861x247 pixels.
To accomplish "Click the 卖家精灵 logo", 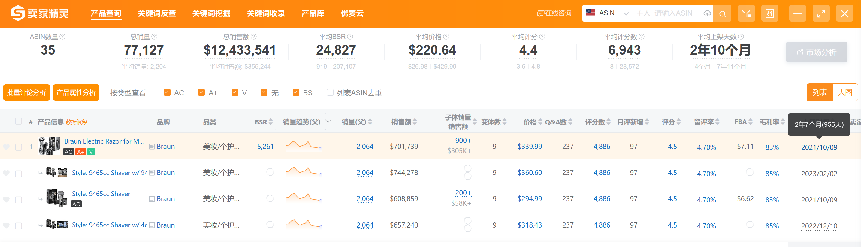I will (39, 13).
